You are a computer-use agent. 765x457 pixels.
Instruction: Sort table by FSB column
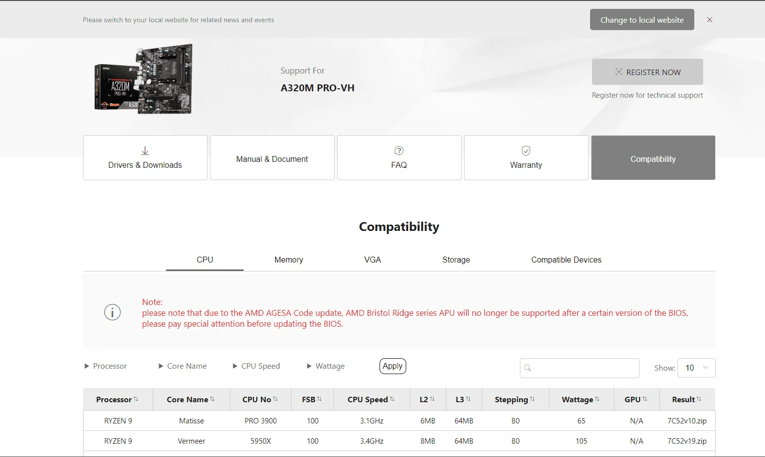(x=312, y=399)
